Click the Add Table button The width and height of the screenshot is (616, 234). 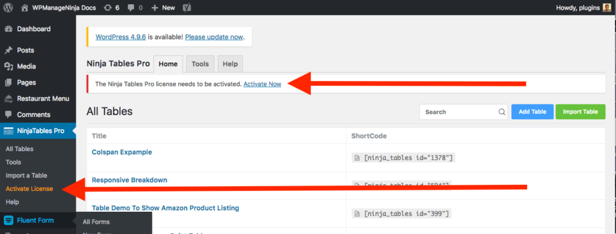click(x=532, y=112)
